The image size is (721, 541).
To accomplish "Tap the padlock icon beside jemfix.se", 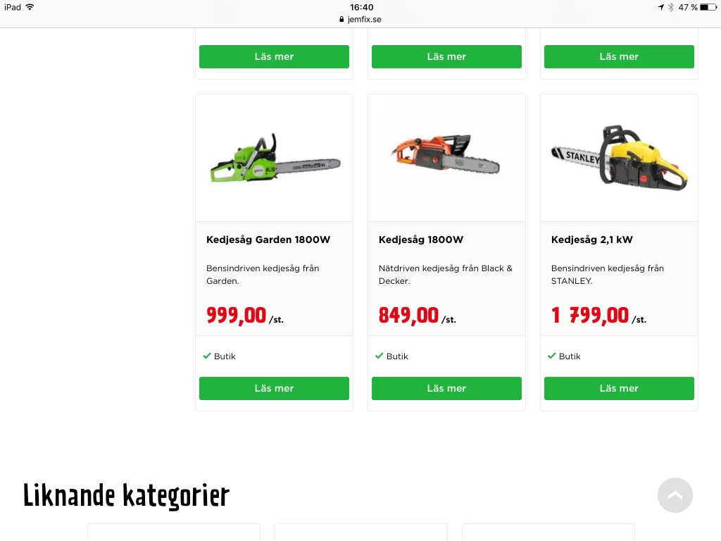I will click(x=341, y=19).
